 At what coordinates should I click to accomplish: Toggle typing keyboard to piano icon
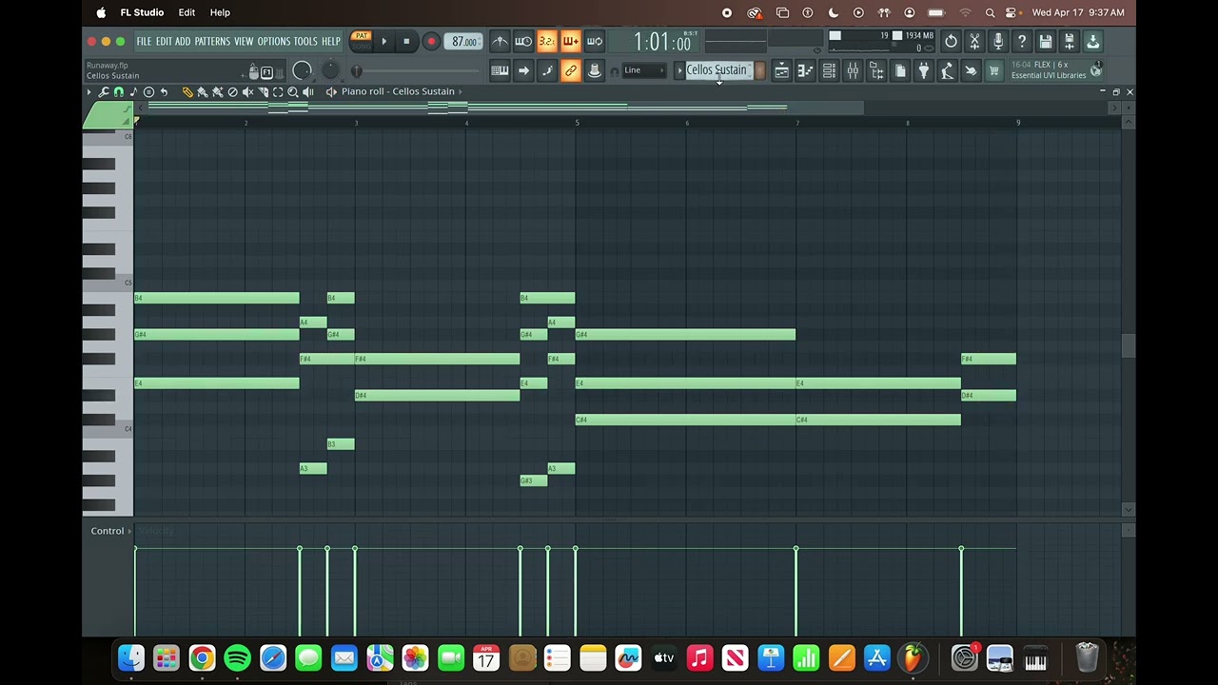[x=500, y=70]
